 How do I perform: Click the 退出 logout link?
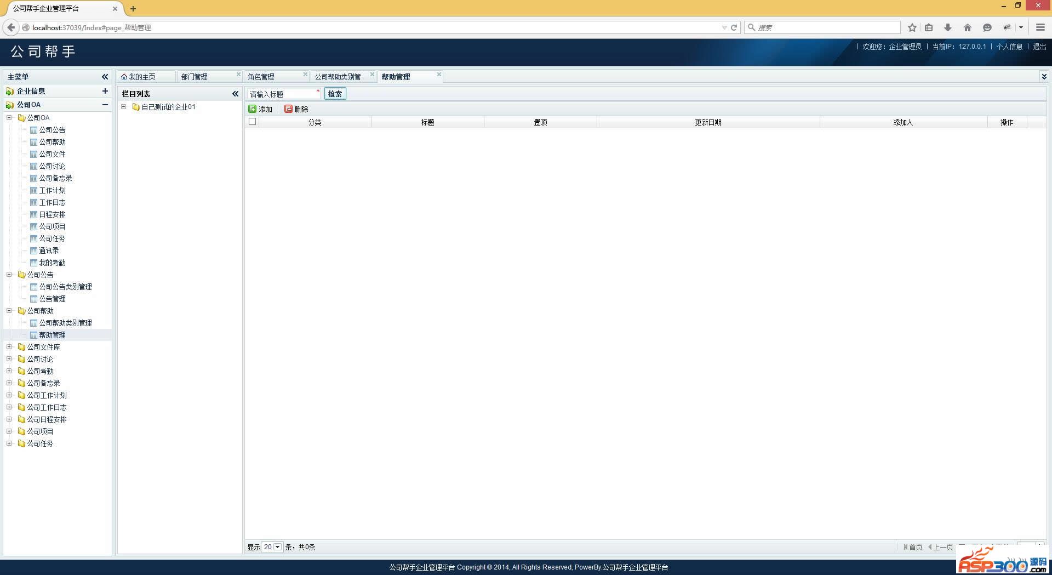coord(1039,47)
